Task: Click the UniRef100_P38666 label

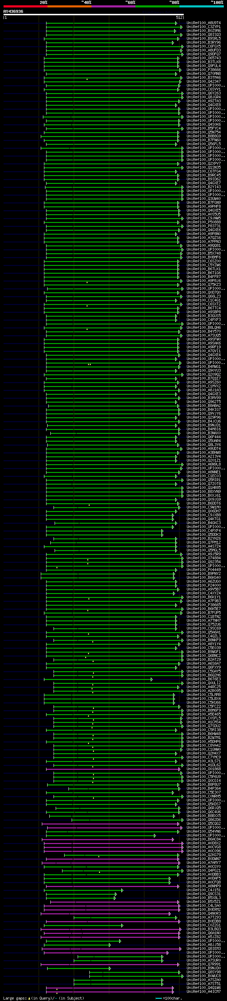Action: 204,70
